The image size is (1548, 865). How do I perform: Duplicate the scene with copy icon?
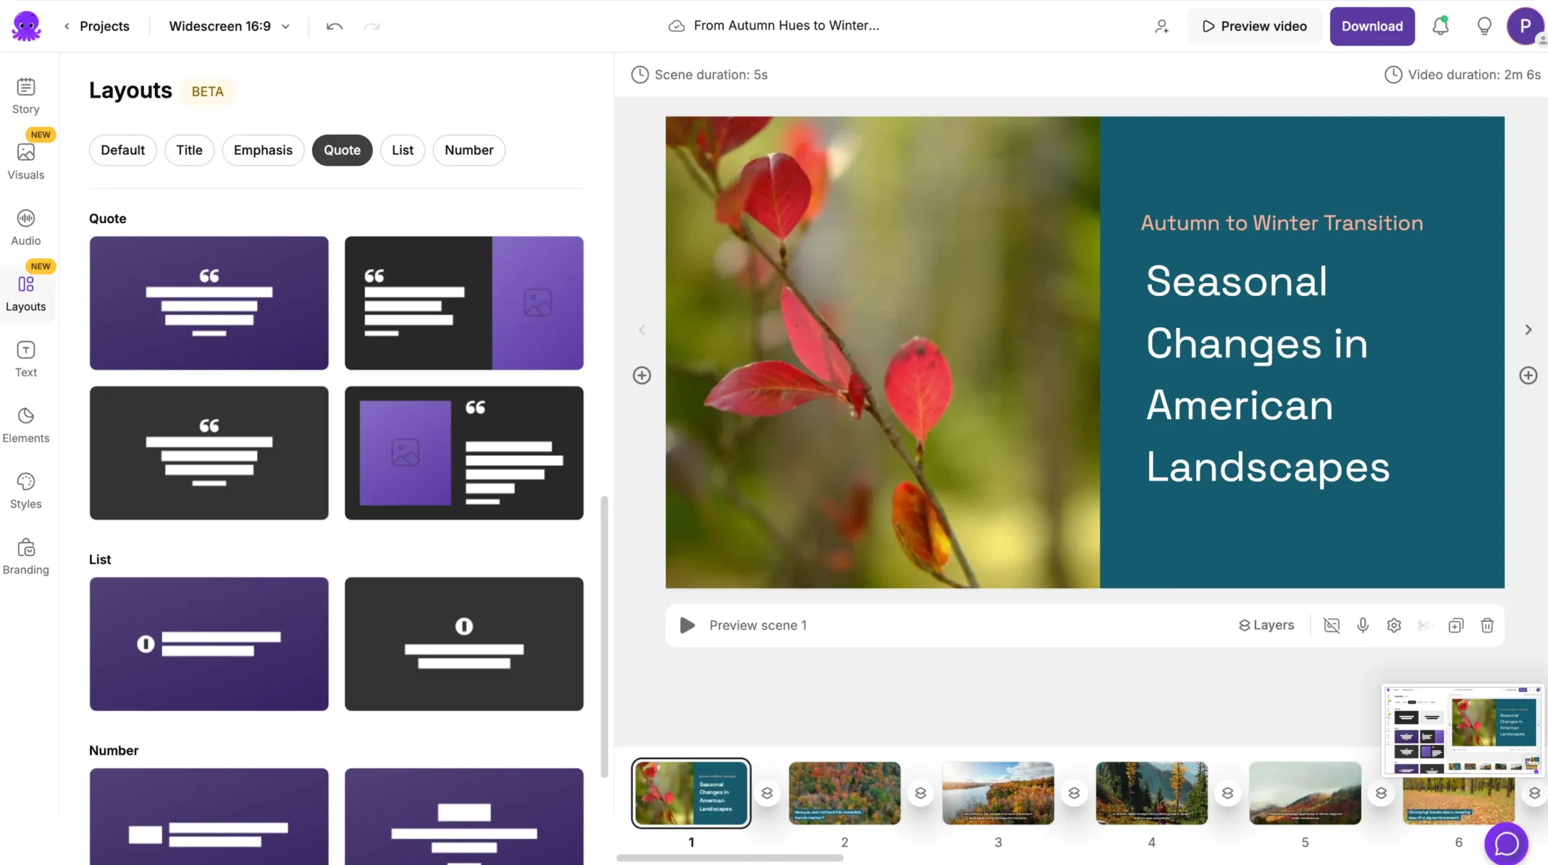(x=1455, y=625)
